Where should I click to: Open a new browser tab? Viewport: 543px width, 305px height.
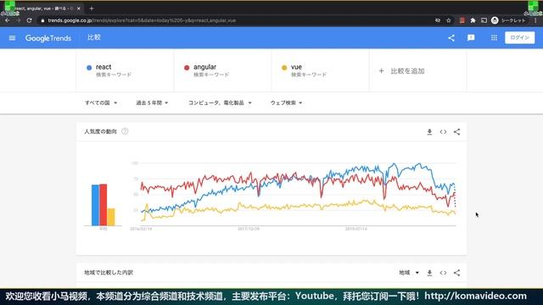click(92, 8)
